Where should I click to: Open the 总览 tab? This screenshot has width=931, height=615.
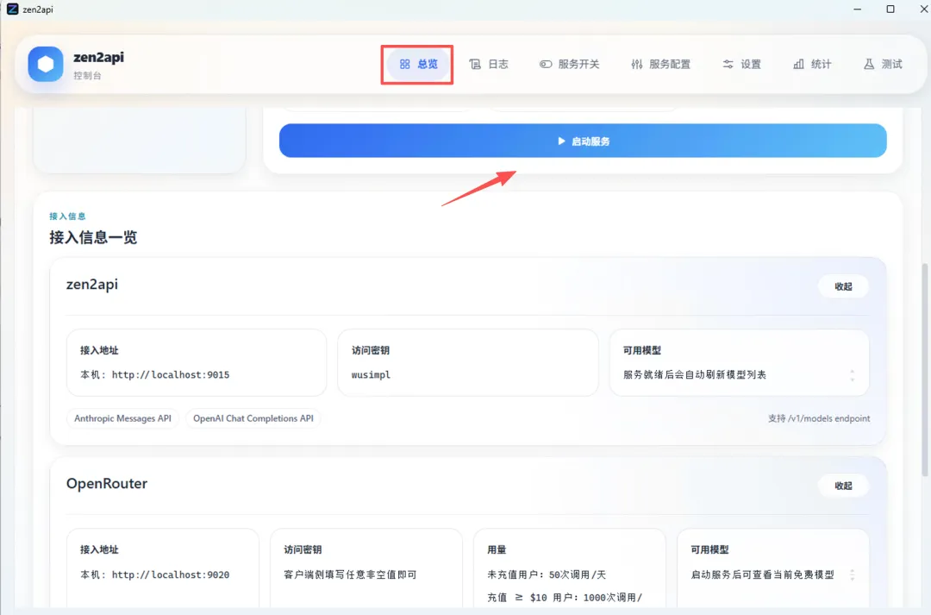click(x=419, y=64)
